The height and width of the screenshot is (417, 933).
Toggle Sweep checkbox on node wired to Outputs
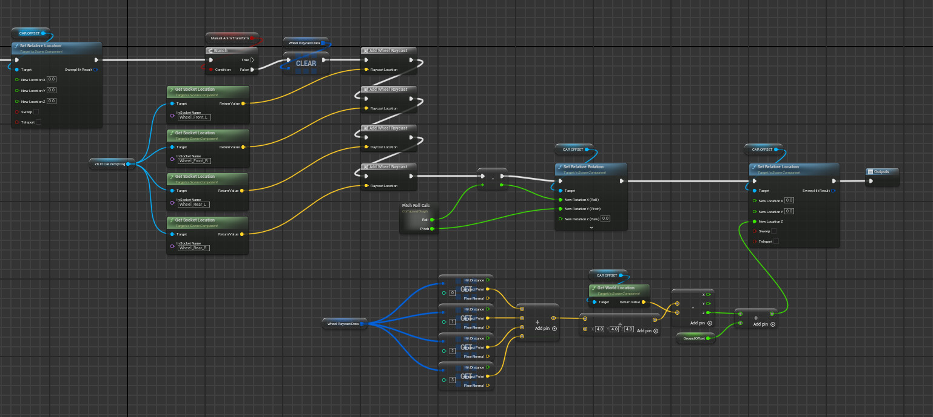click(773, 231)
